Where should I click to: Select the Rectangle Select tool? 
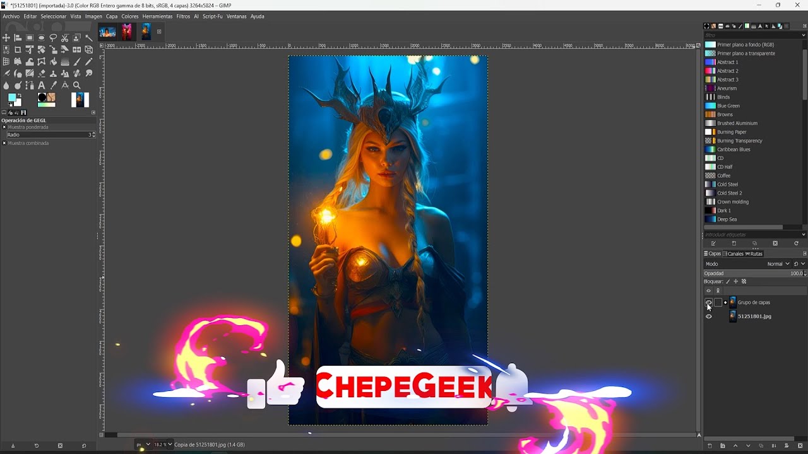[x=30, y=38]
